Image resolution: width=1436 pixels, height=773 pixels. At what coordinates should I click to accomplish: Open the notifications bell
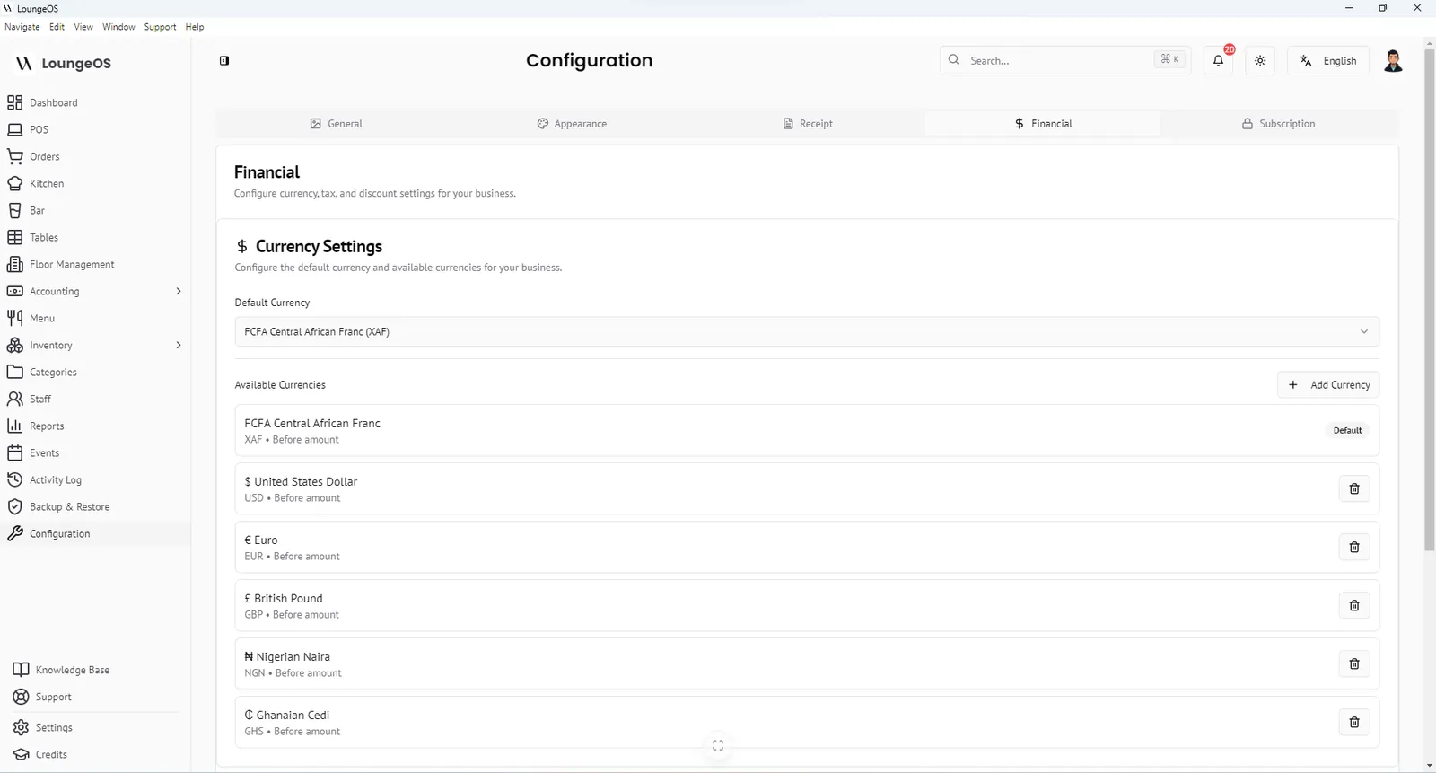(1218, 60)
